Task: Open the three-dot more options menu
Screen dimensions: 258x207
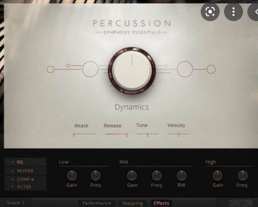Action: click(x=234, y=12)
